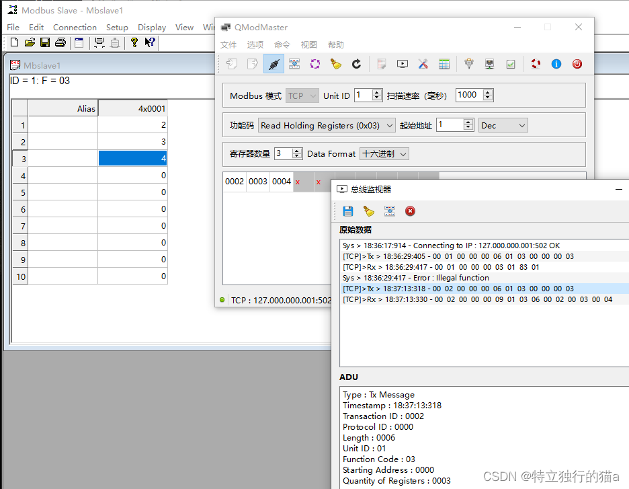
Task: Click the load session icon in QModMaster toolbar
Action: [x=232, y=64]
